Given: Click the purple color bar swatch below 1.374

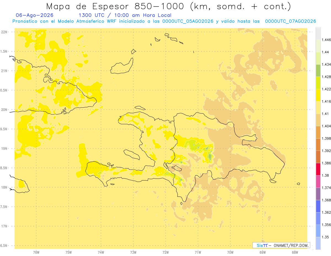Looking at the screenshot, I should click(x=318, y=194).
